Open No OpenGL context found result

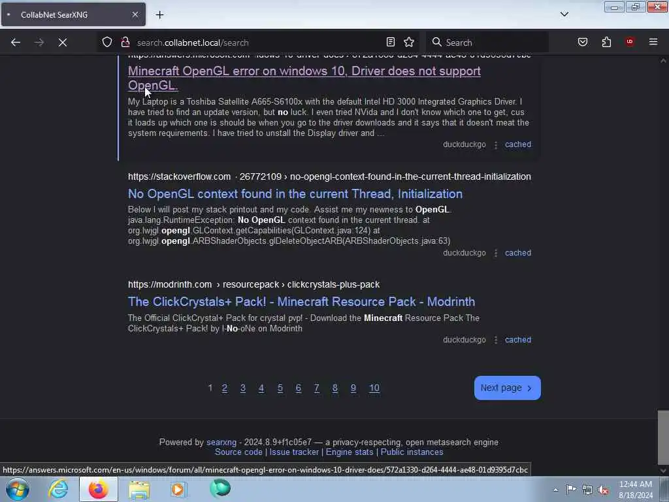(x=295, y=193)
